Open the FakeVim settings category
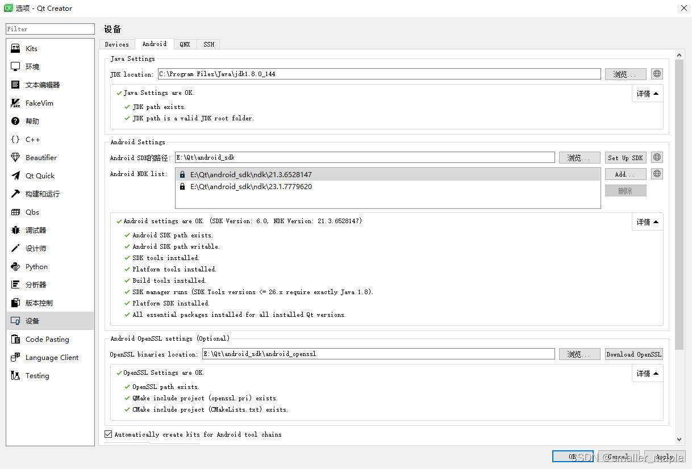The height and width of the screenshot is (469, 692). [x=50, y=103]
